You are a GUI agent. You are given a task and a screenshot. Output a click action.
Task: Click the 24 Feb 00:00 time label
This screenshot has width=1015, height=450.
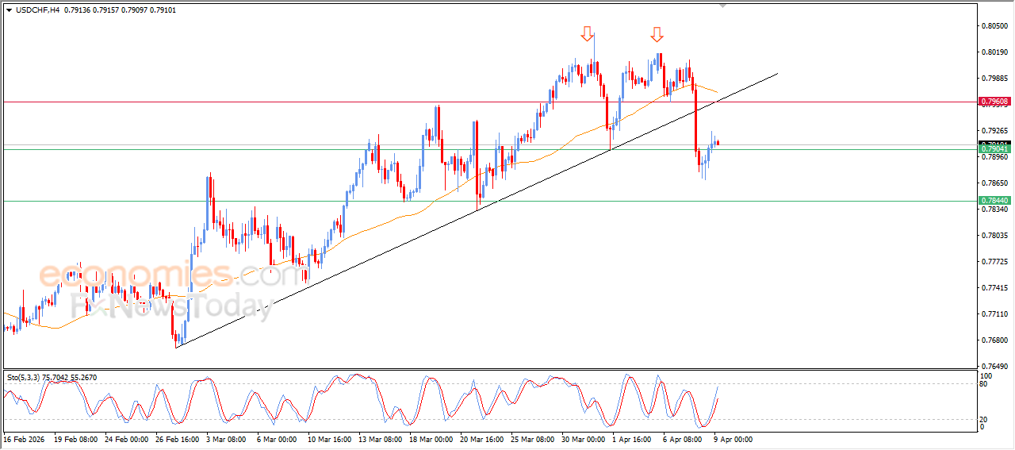click(x=128, y=439)
